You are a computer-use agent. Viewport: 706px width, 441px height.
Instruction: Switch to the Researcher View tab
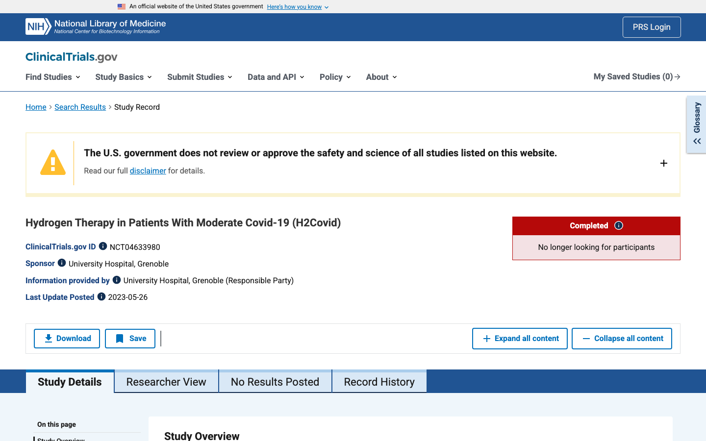pos(166,382)
